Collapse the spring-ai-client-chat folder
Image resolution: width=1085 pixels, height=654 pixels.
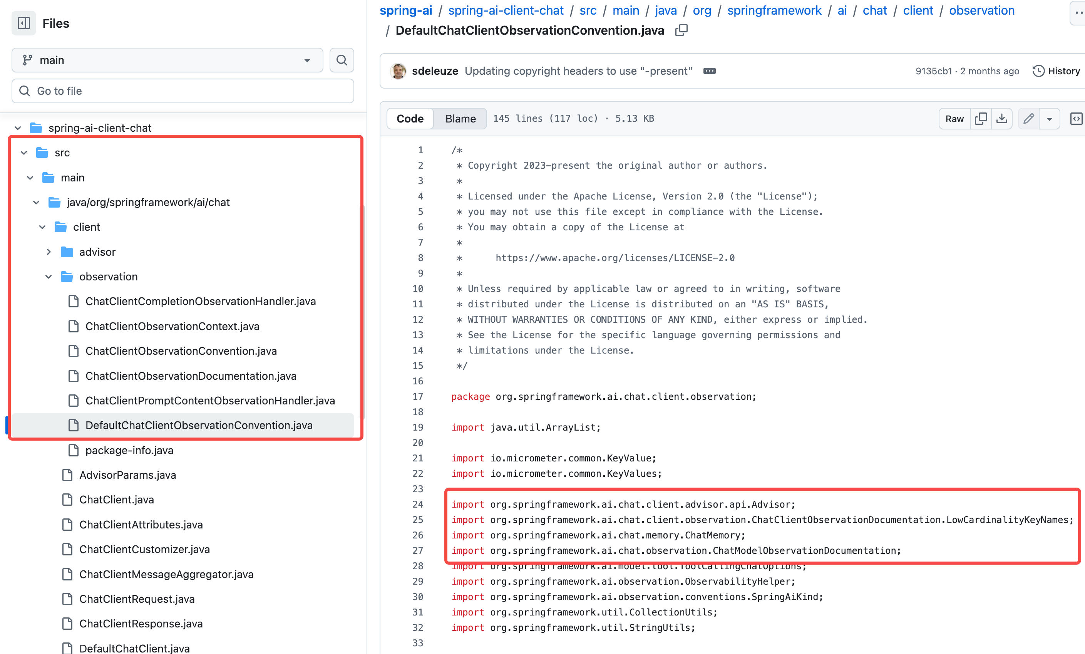point(18,128)
